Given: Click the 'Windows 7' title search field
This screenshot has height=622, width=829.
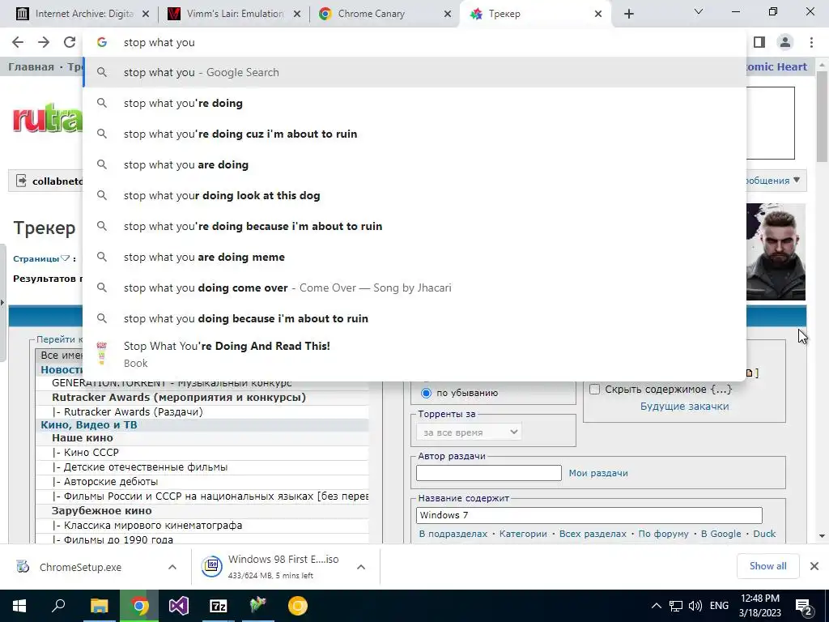Looking at the screenshot, I should point(589,515).
